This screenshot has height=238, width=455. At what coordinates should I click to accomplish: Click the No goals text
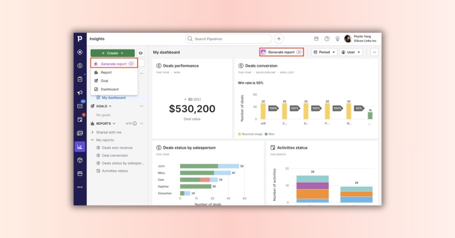(x=104, y=115)
